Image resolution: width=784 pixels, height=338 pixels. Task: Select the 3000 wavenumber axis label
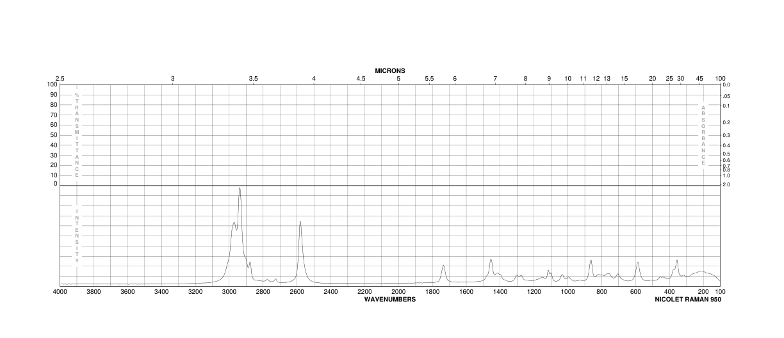click(229, 292)
